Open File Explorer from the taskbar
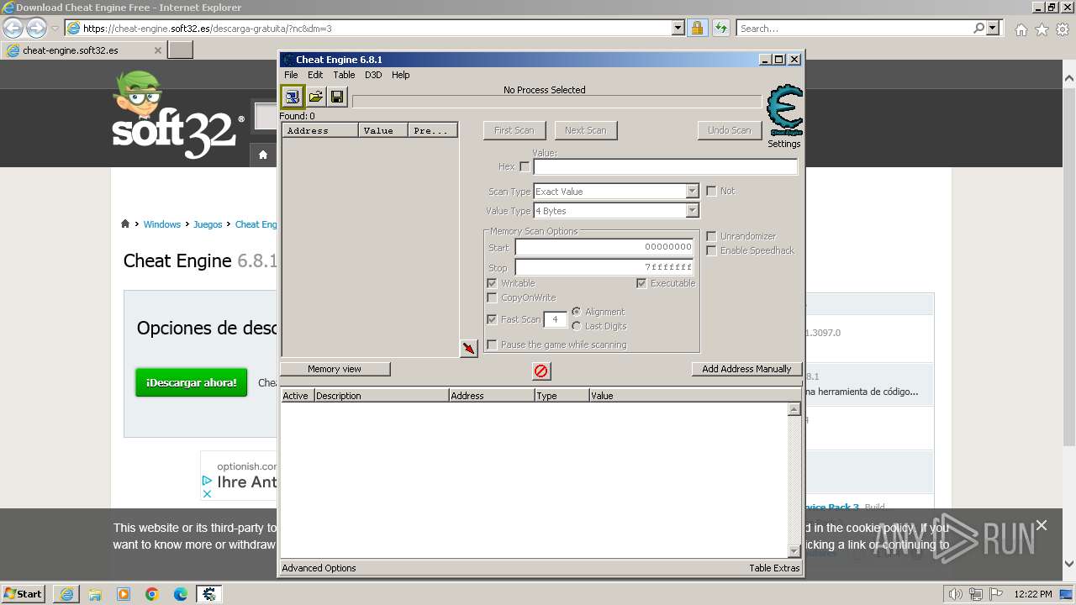Screen dimensions: 1076x605 tap(95, 594)
